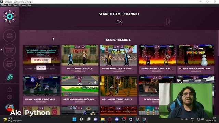This screenshot has height=123, width=219.
Task: Click the LEARN MORE button
Action: click(x=41, y=60)
